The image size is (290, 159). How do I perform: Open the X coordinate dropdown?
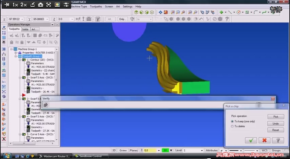[22, 19]
